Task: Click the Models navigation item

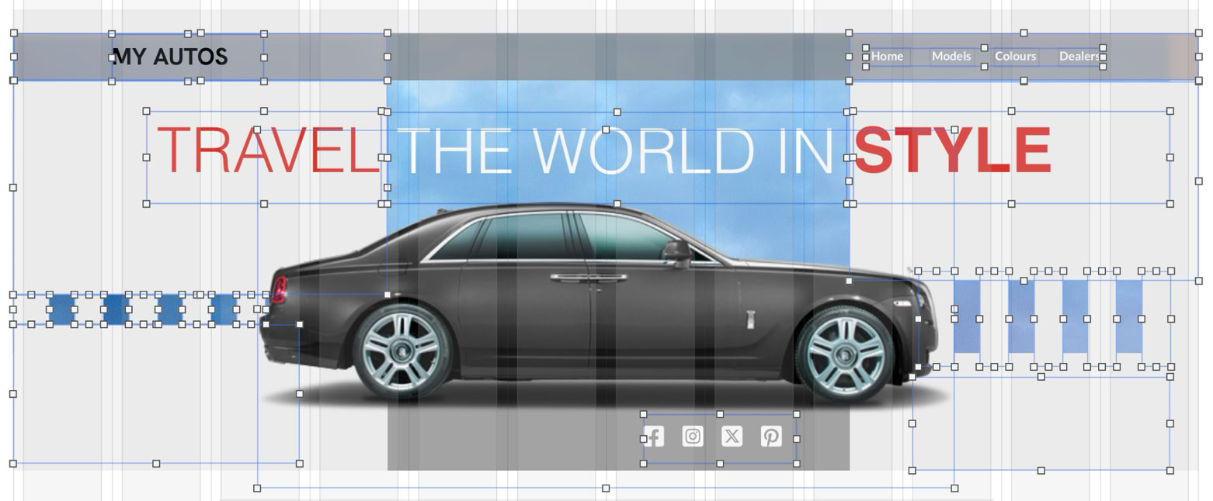Action: (x=951, y=56)
